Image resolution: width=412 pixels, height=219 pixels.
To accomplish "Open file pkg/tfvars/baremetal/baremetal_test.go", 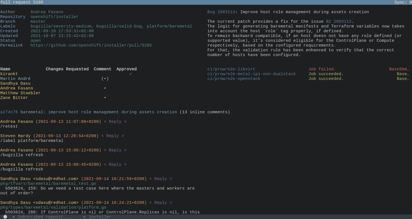I will [x=48, y=184].
